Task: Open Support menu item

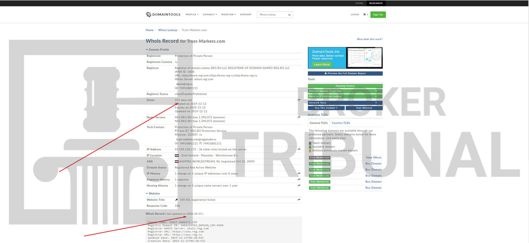Action: (x=246, y=15)
